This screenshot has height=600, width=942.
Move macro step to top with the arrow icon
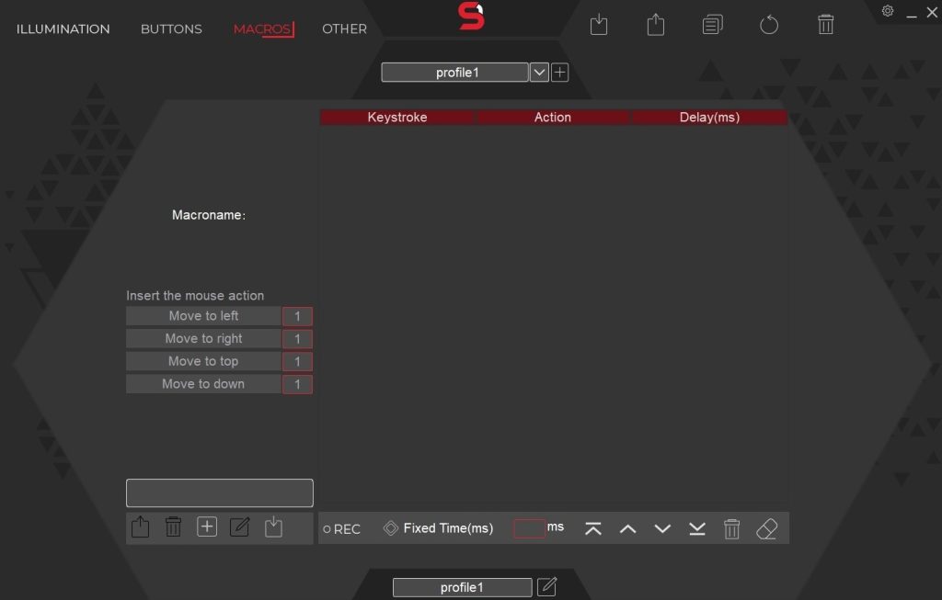pyautogui.click(x=592, y=528)
